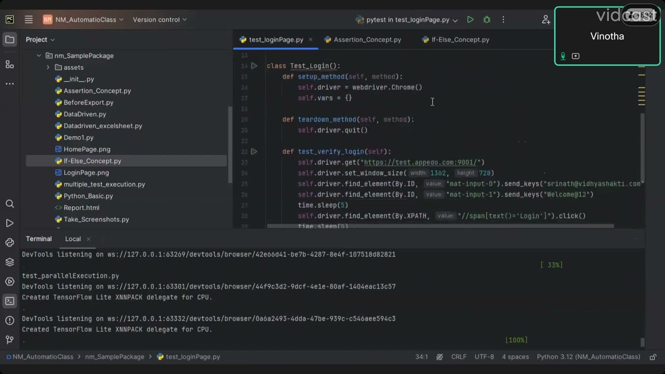Click the 4 spaces indent setting

tap(515, 357)
